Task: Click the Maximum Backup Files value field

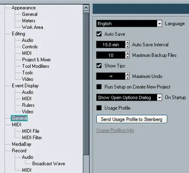Action: [111, 55]
